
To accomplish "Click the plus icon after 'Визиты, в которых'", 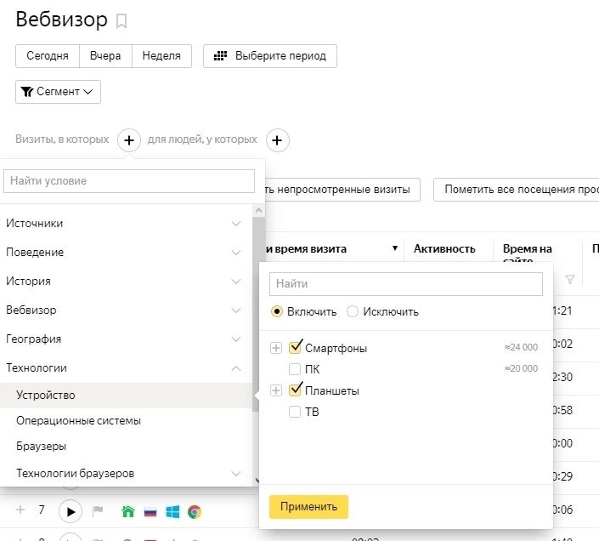I will (128, 140).
